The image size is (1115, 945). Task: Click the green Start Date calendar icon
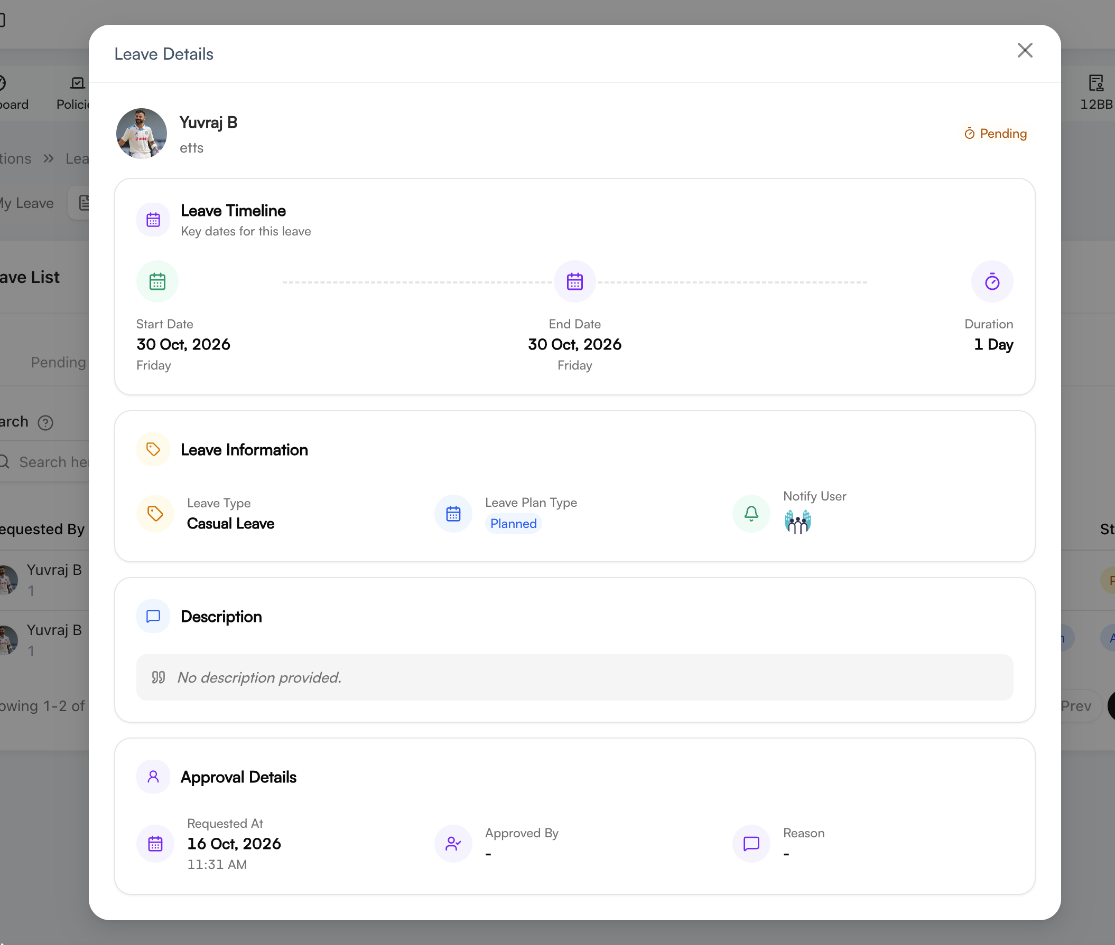click(157, 281)
